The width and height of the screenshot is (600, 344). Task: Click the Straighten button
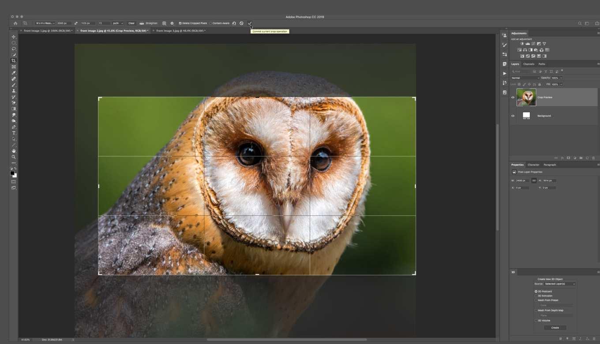(149, 23)
